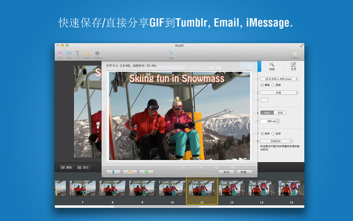Select the 横版 (landscape) radio button
The width and height of the screenshot is (353, 221).
tap(262, 85)
